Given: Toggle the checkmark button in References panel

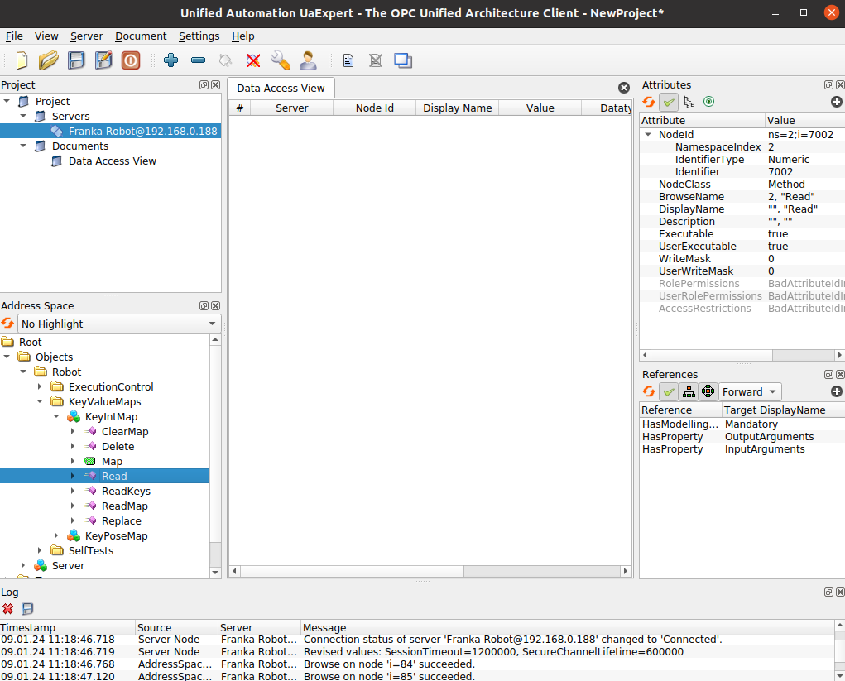Looking at the screenshot, I should [669, 391].
